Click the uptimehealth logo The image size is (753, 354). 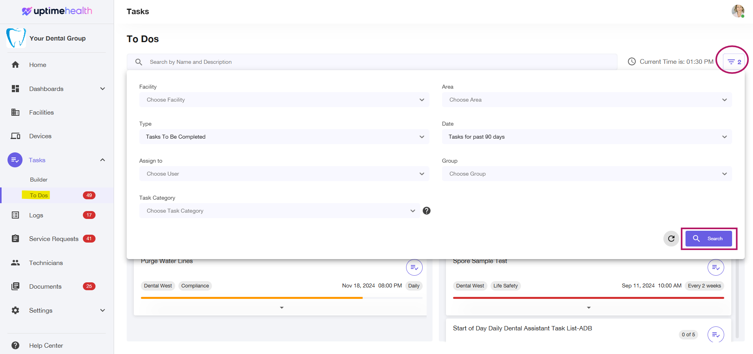(57, 11)
